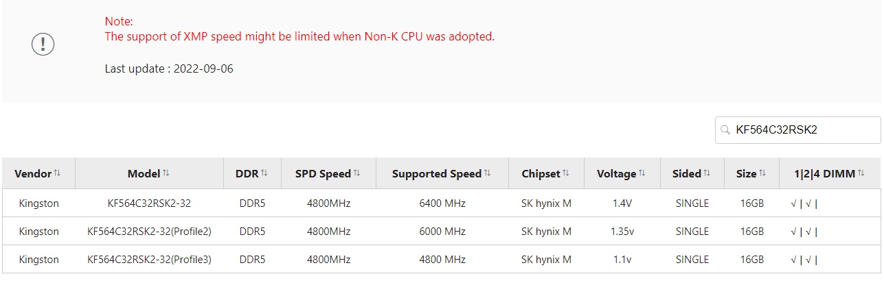884x285 pixels.
Task: Sort by 1|2|4 DIMM arrow icon
Action: pyautogui.click(x=861, y=173)
